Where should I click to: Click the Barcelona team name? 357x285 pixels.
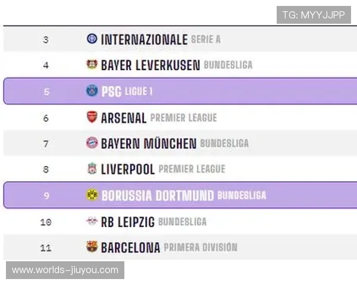point(130,248)
